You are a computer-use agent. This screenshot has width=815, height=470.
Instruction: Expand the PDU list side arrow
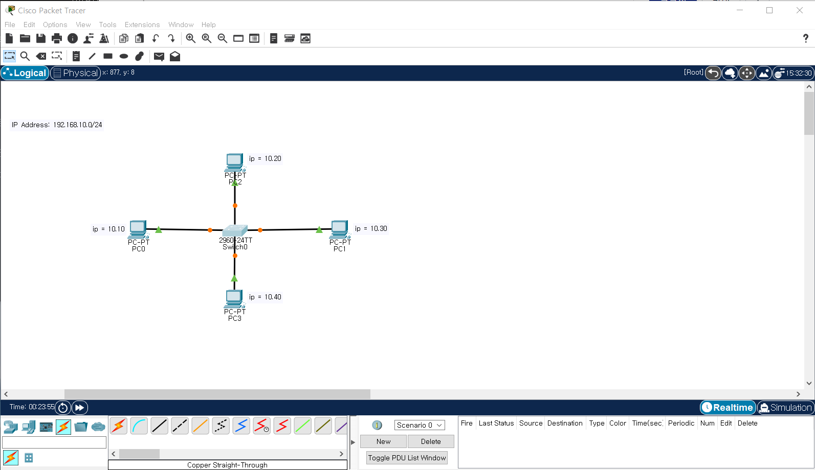tap(353, 442)
